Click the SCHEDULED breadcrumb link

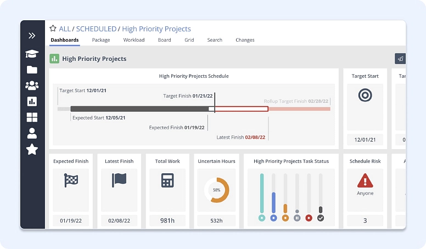(96, 29)
